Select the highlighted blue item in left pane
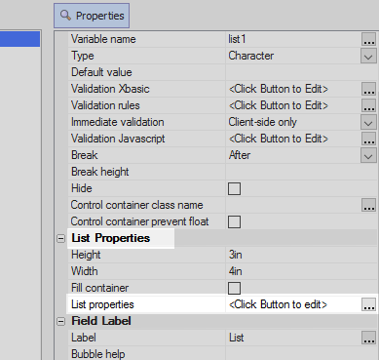This screenshot has width=379, height=360. coord(19,39)
